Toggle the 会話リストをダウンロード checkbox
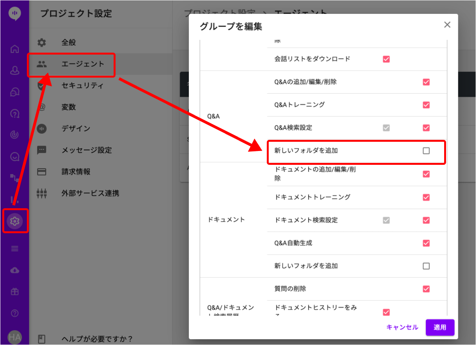This screenshot has width=476, height=345. click(386, 59)
